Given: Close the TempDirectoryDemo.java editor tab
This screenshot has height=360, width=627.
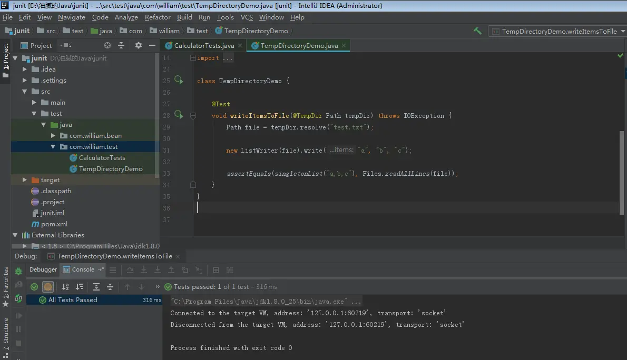Looking at the screenshot, I should 344,46.
